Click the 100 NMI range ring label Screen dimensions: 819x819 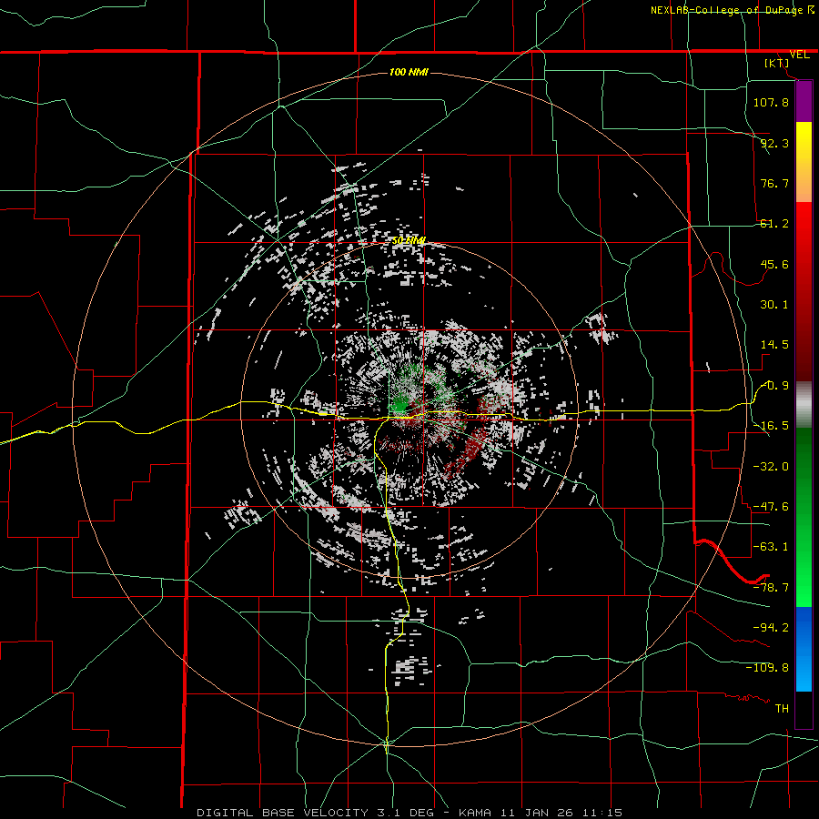coord(409,72)
